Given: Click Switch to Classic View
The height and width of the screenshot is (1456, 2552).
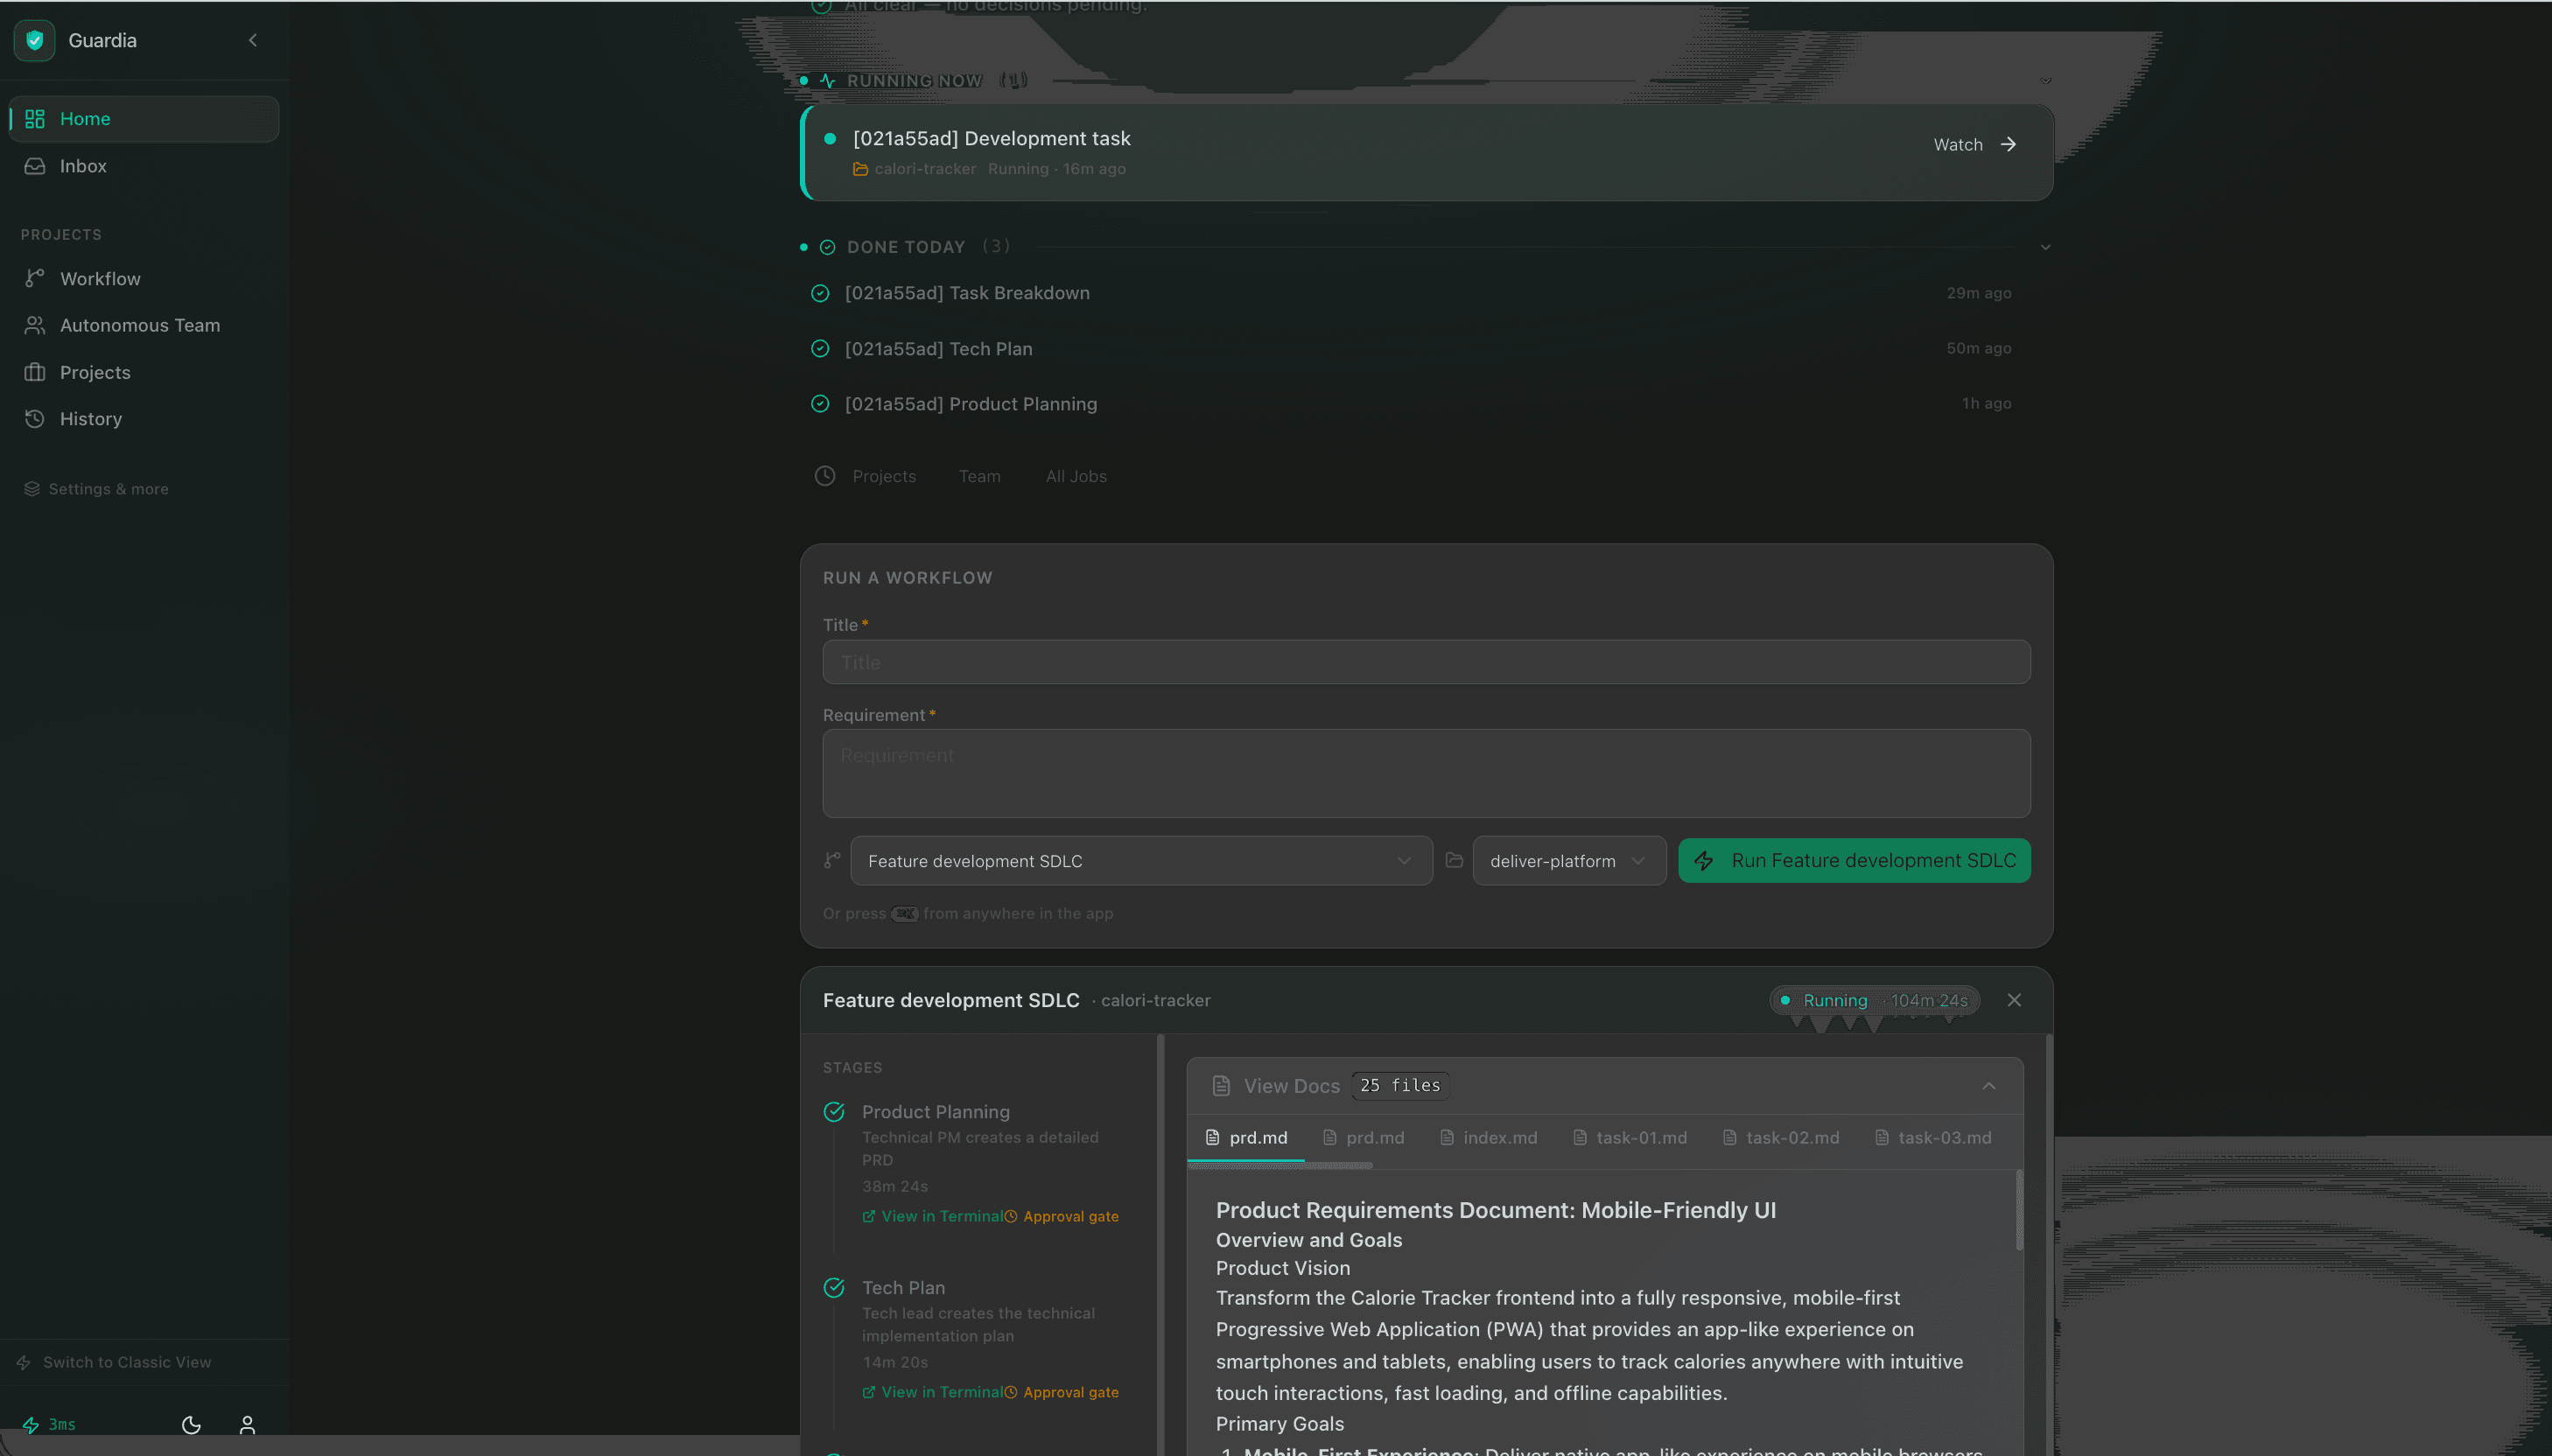Looking at the screenshot, I should coord(127,1362).
